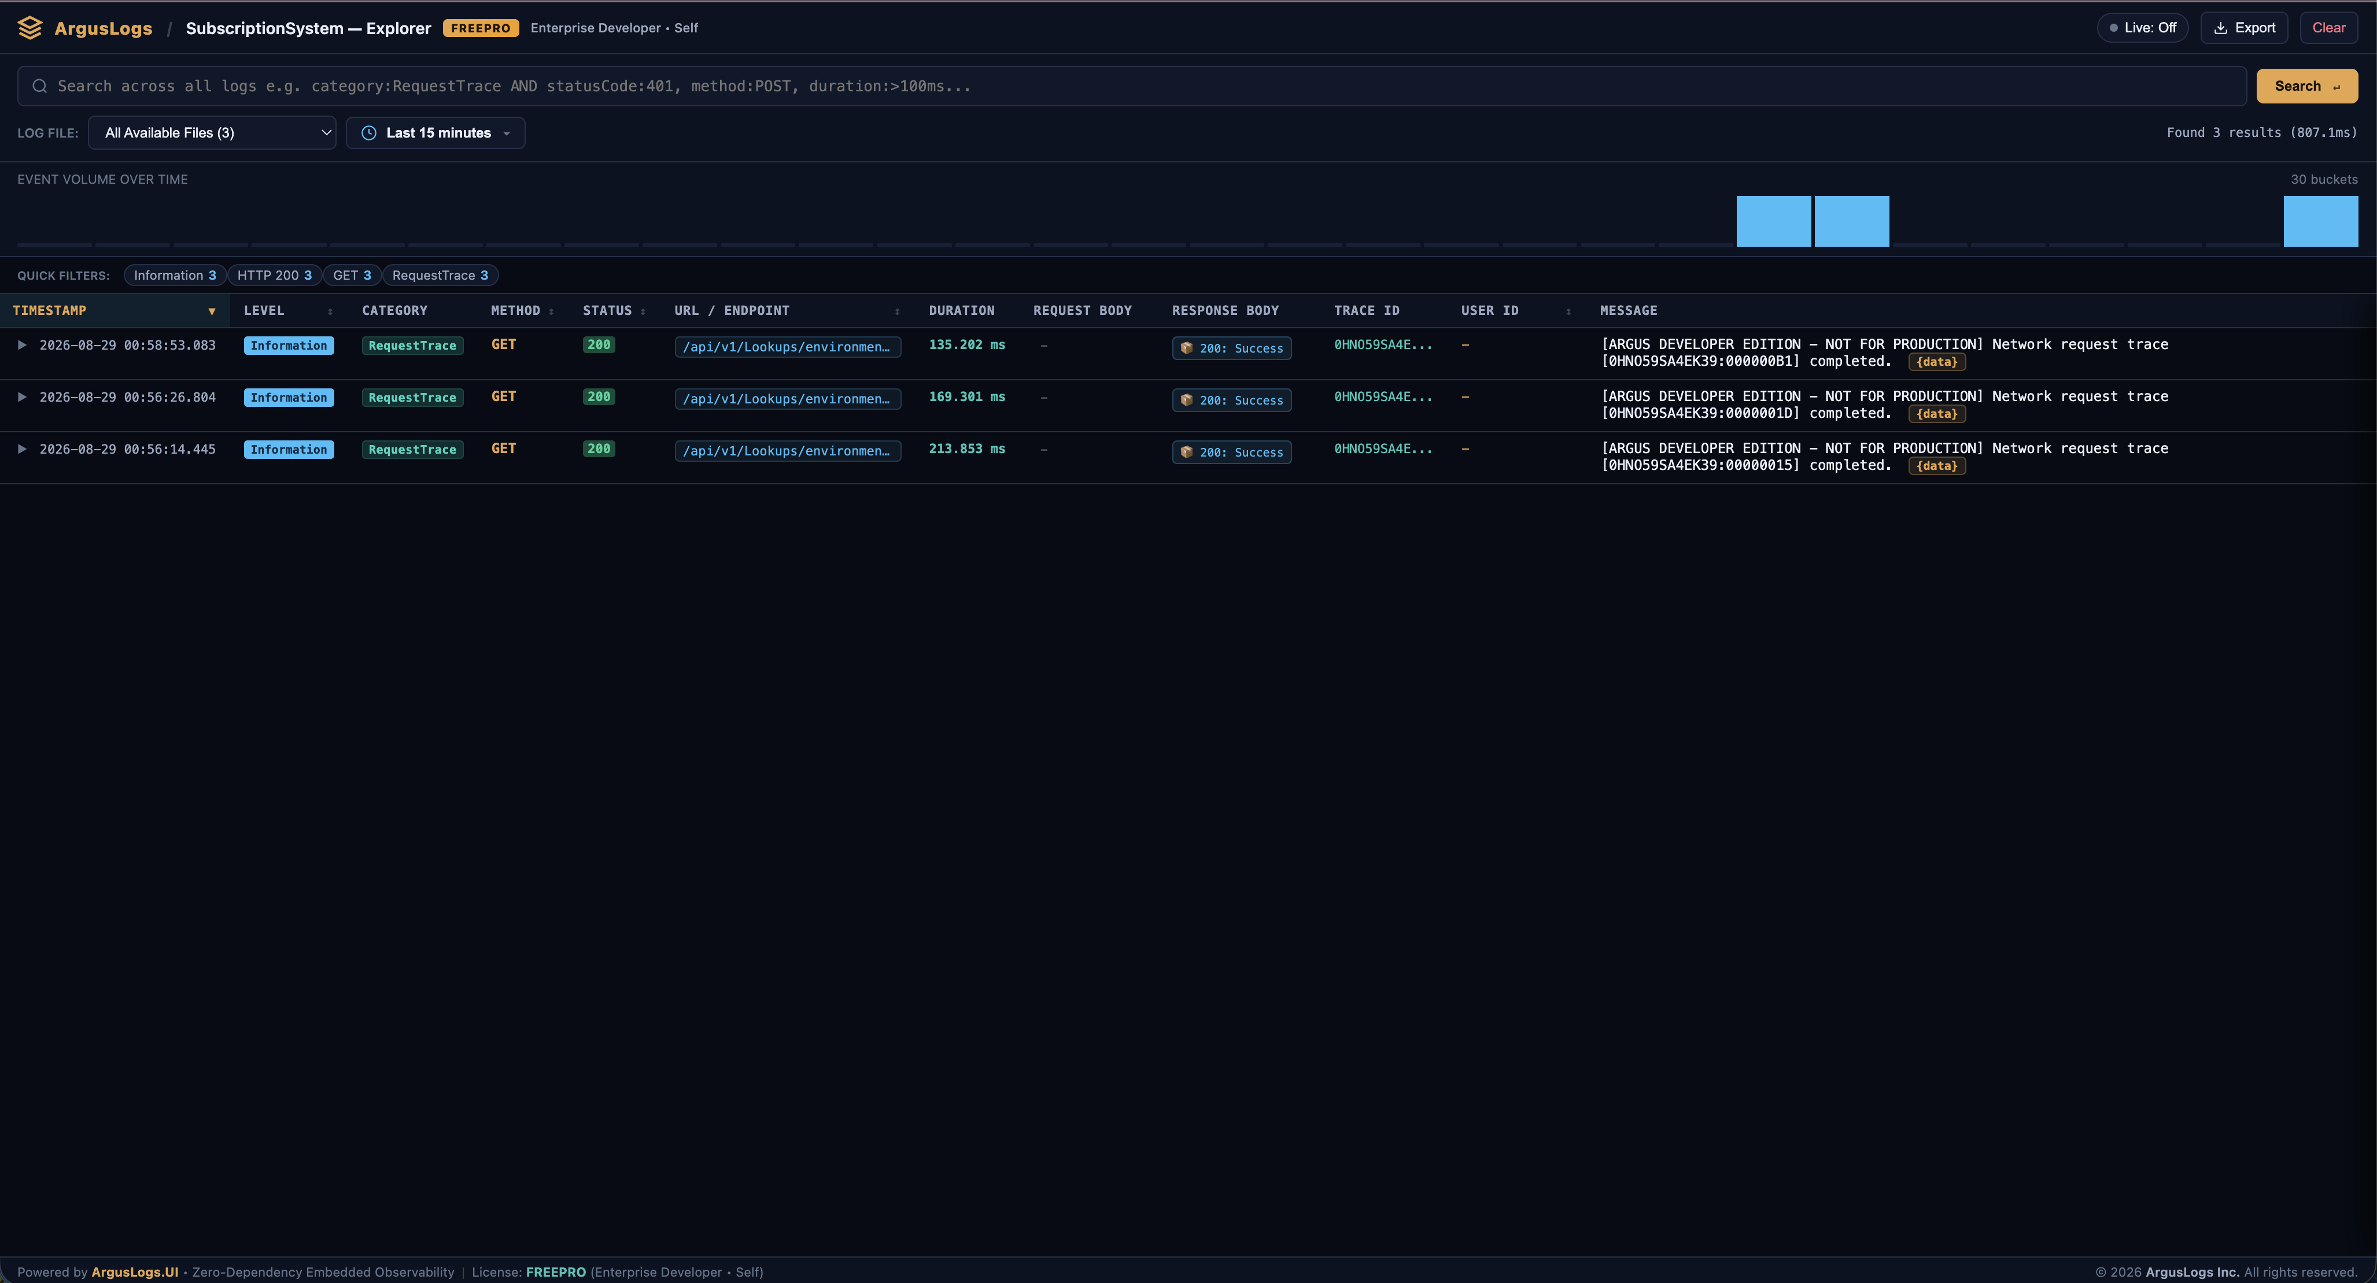Open the Last 15 minutes time range dropdown
Viewport: 2377px width, 1283px height.
435,133
